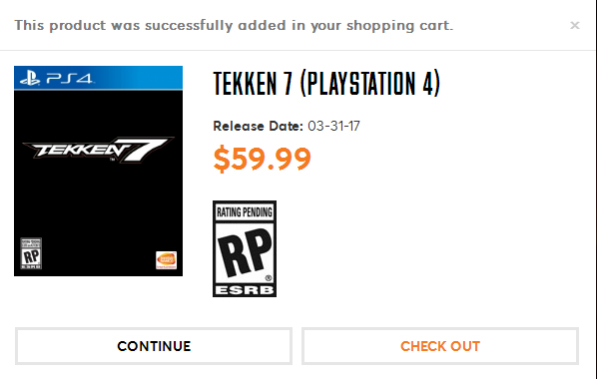This screenshot has width=597, height=379.
Task: Click the large ESRB Rating Pending icon
Action: coord(245,249)
